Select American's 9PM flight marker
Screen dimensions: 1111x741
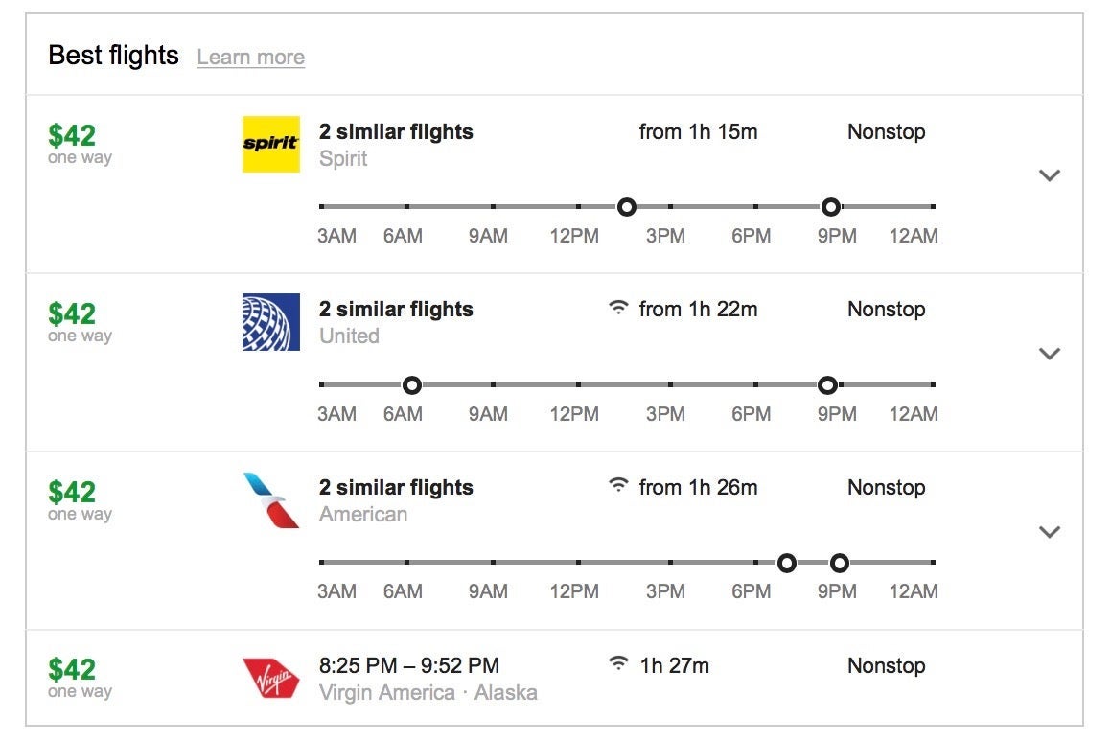(x=840, y=563)
